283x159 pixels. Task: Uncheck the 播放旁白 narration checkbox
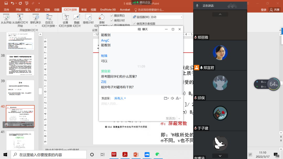(111, 15)
